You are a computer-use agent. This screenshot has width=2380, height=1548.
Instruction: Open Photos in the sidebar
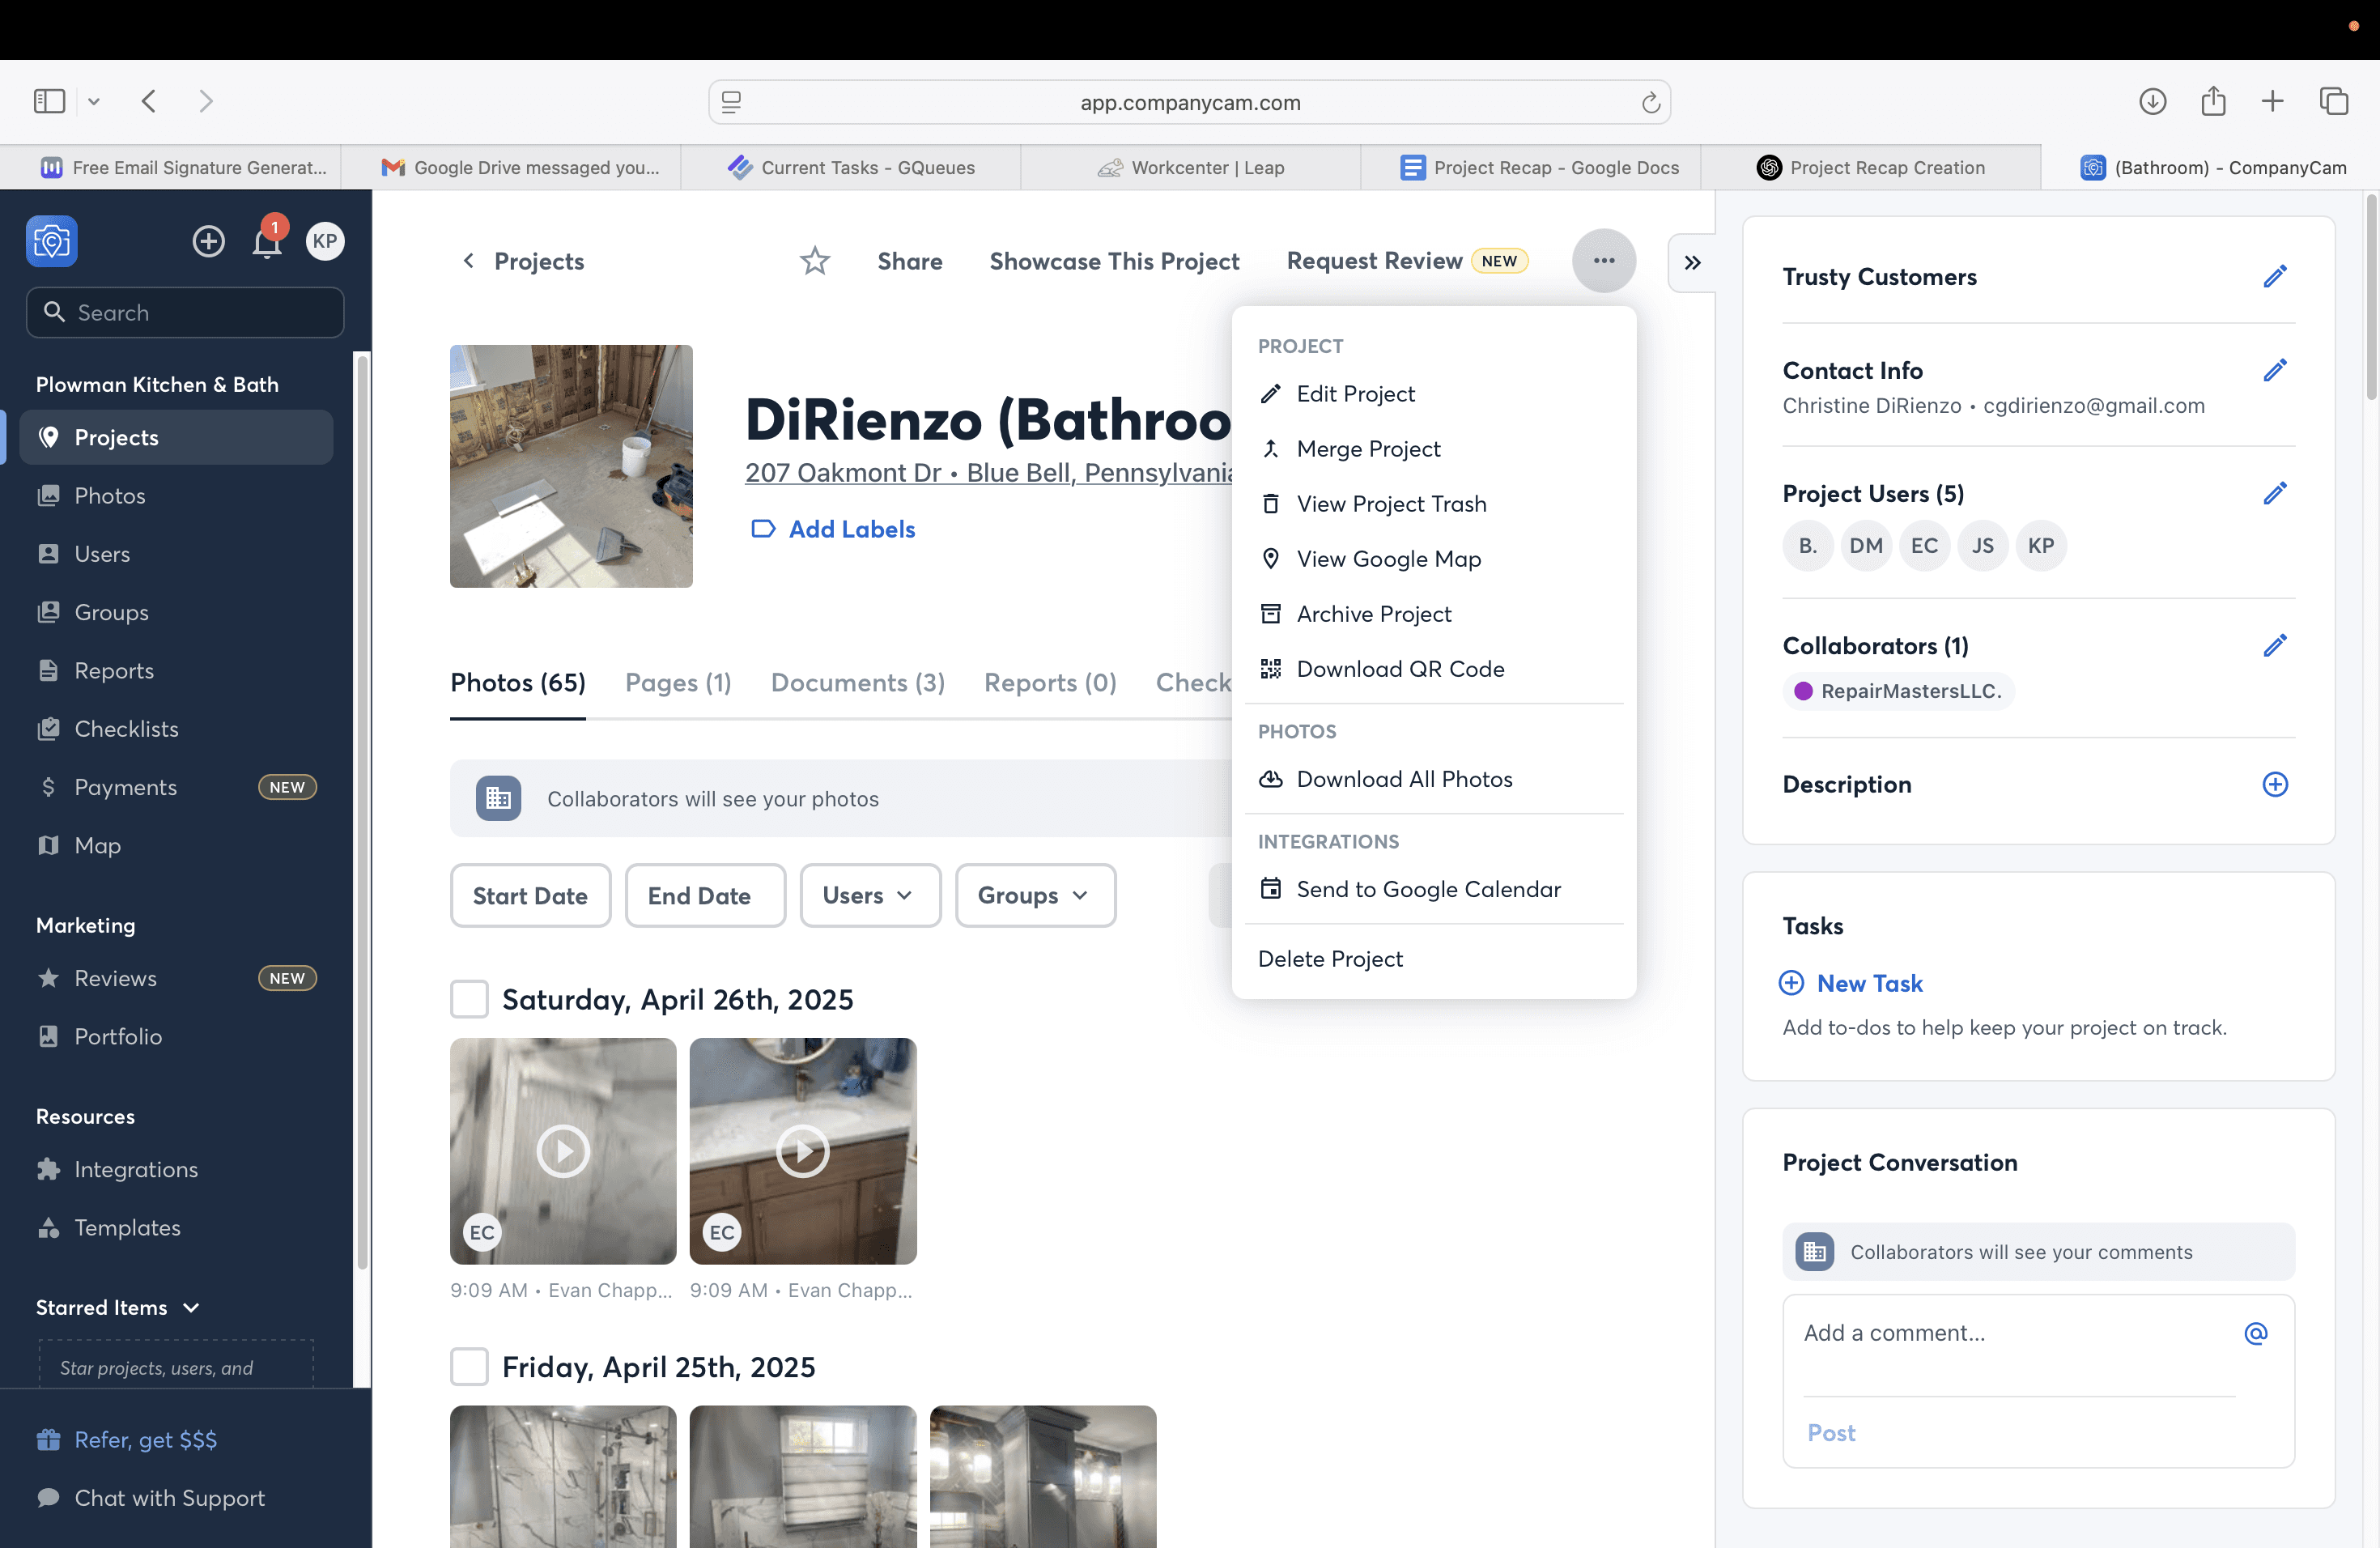pyautogui.click(x=177, y=496)
